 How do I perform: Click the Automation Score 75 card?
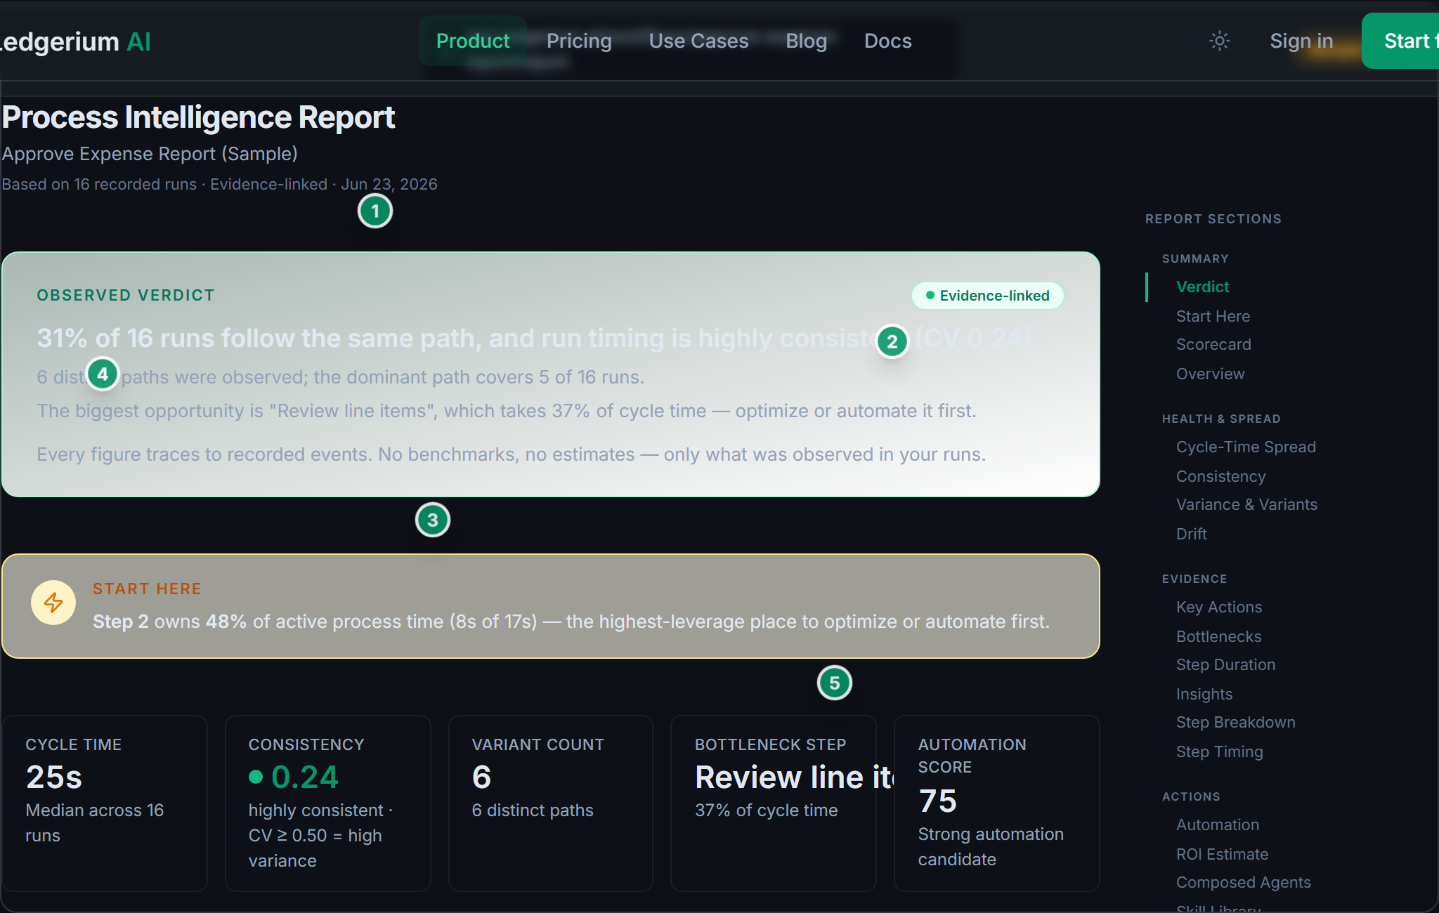[997, 803]
